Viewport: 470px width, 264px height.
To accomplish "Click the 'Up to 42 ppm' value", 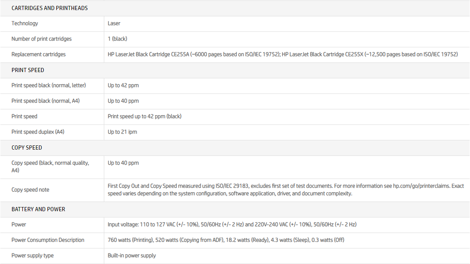I will (123, 85).
